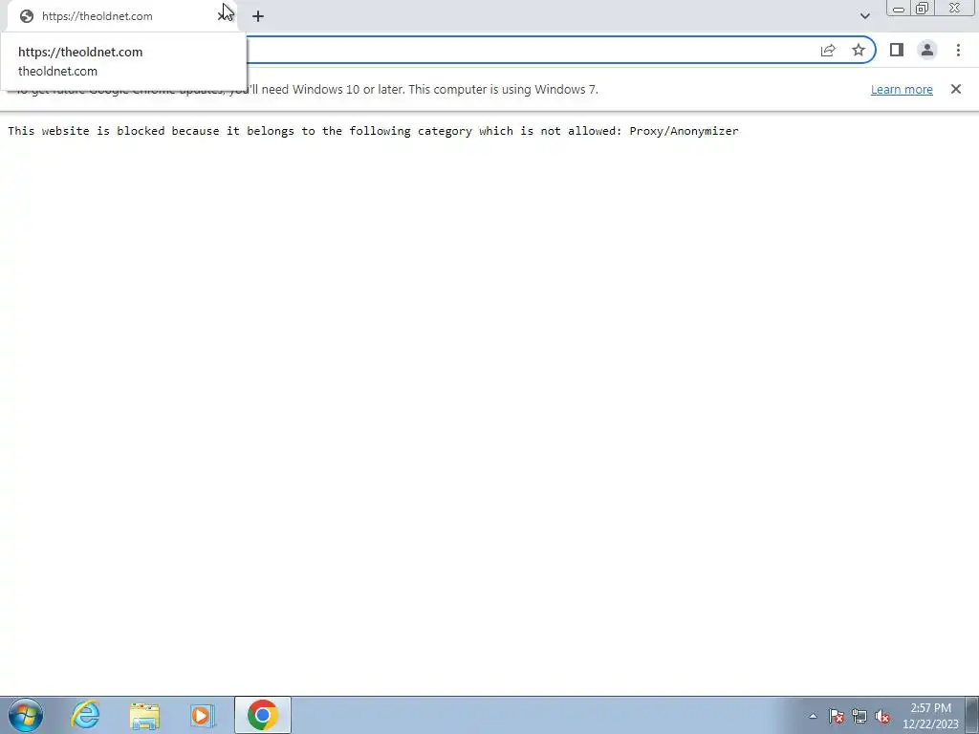Open a new tab with plus button
This screenshot has height=734, width=979.
(258, 16)
